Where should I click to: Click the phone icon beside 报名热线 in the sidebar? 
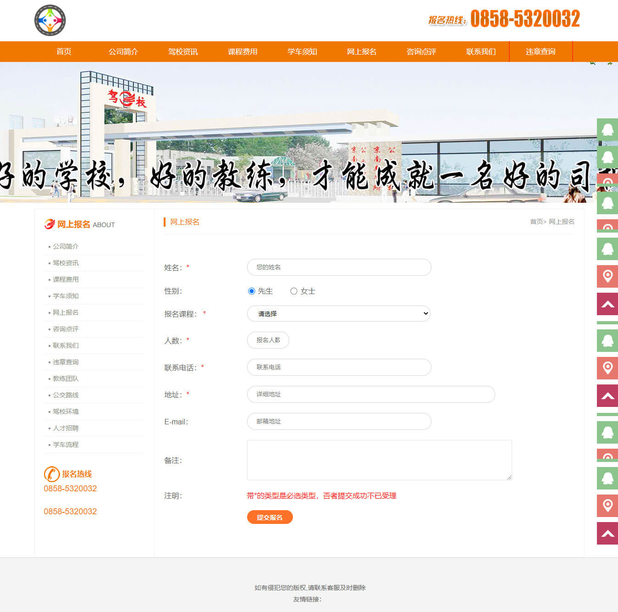click(x=51, y=474)
